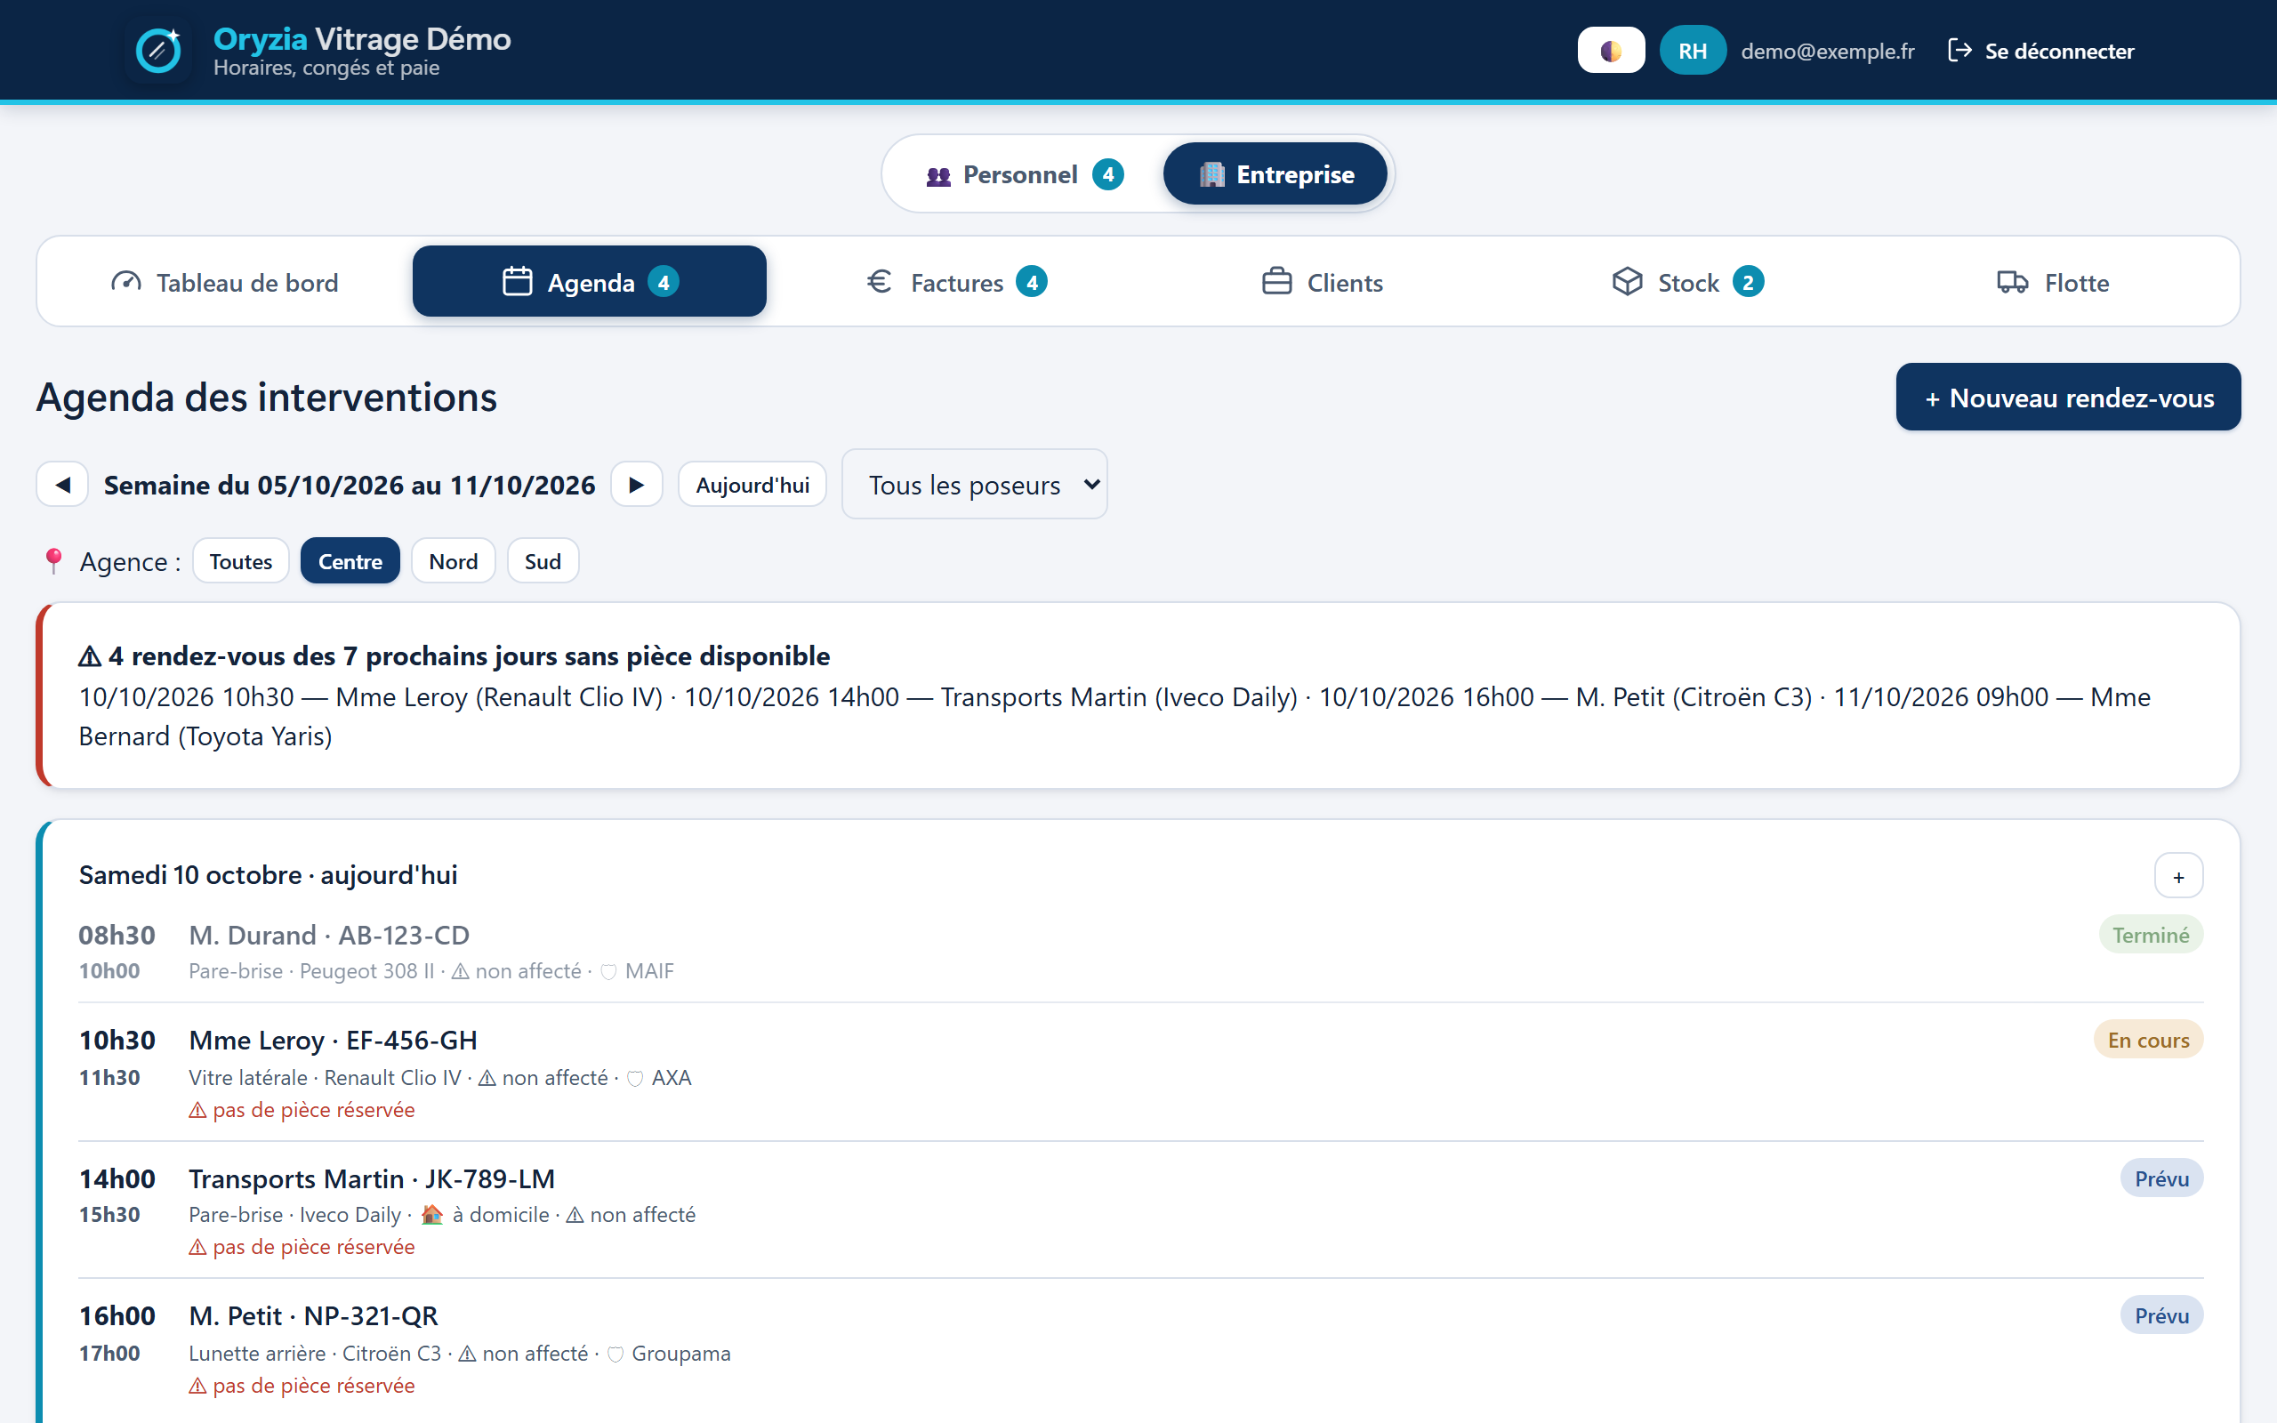Open the Tous les poseurs dropdown

point(974,485)
